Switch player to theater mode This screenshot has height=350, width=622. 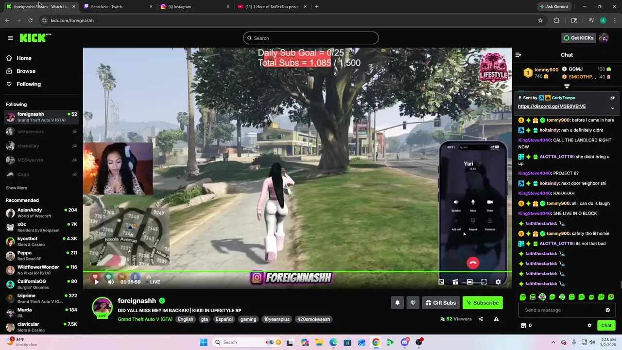point(469,282)
